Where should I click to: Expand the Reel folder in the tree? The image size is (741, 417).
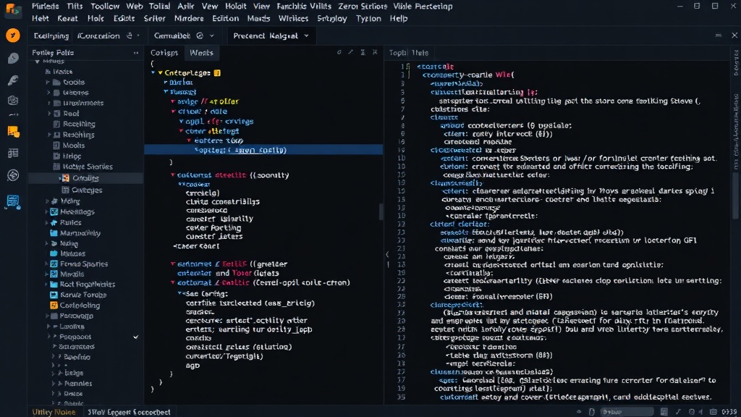(49, 114)
